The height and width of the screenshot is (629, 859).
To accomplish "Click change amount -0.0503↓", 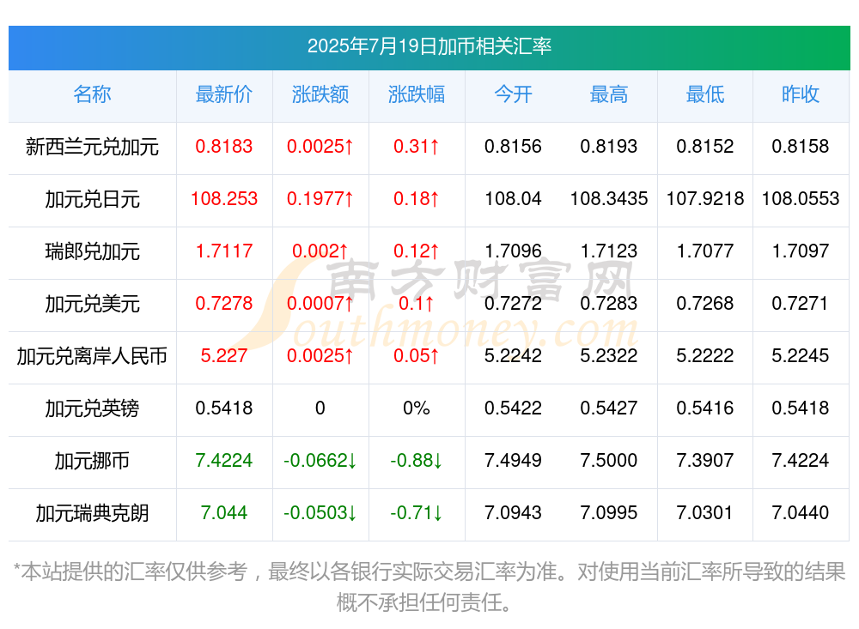I will tap(320, 513).
